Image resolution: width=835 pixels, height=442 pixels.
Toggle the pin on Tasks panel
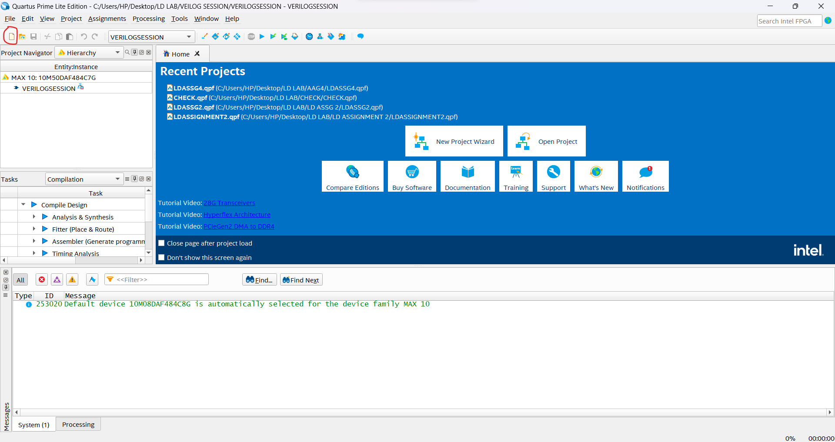(x=135, y=179)
